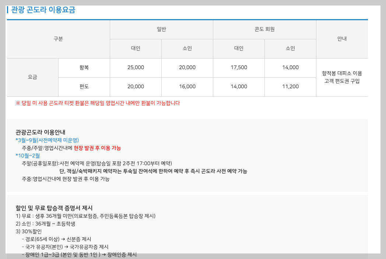Select the 20,000 one-way adult fare
The image size is (386, 259).
click(136, 86)
